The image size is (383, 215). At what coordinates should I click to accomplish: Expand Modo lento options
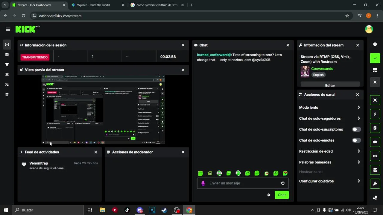[x=359, y=107]
